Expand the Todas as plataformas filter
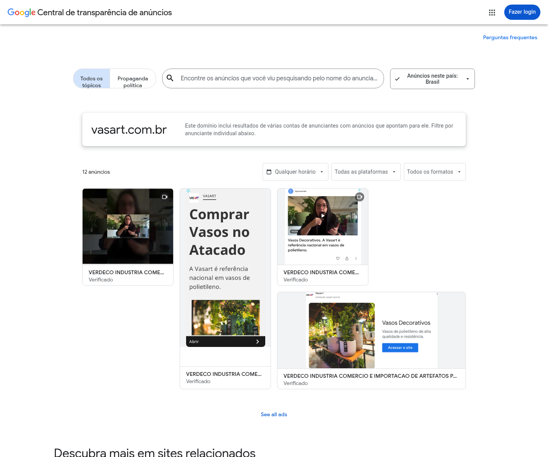 pos(366,172)
